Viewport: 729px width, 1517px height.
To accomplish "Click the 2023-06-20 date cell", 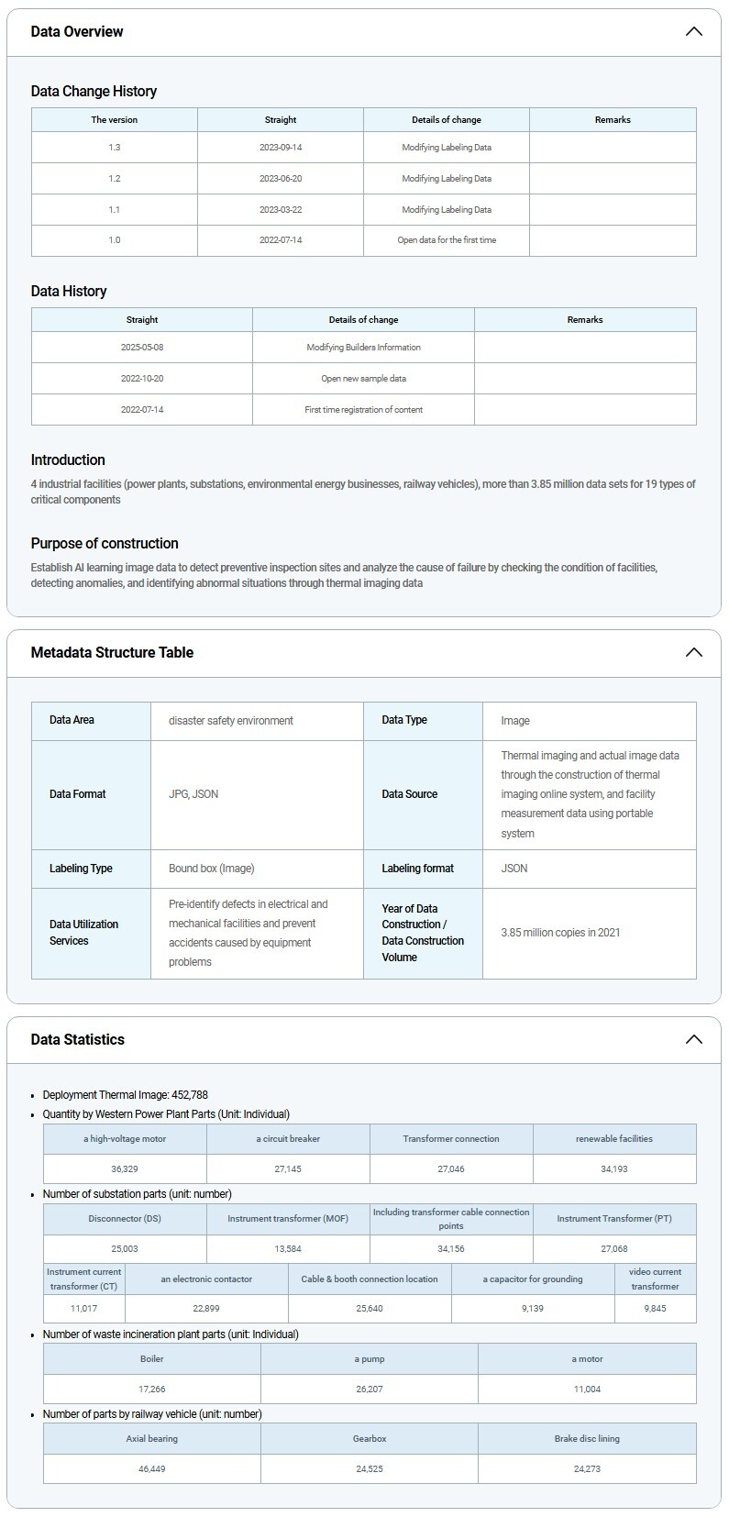I will (281, 179).
